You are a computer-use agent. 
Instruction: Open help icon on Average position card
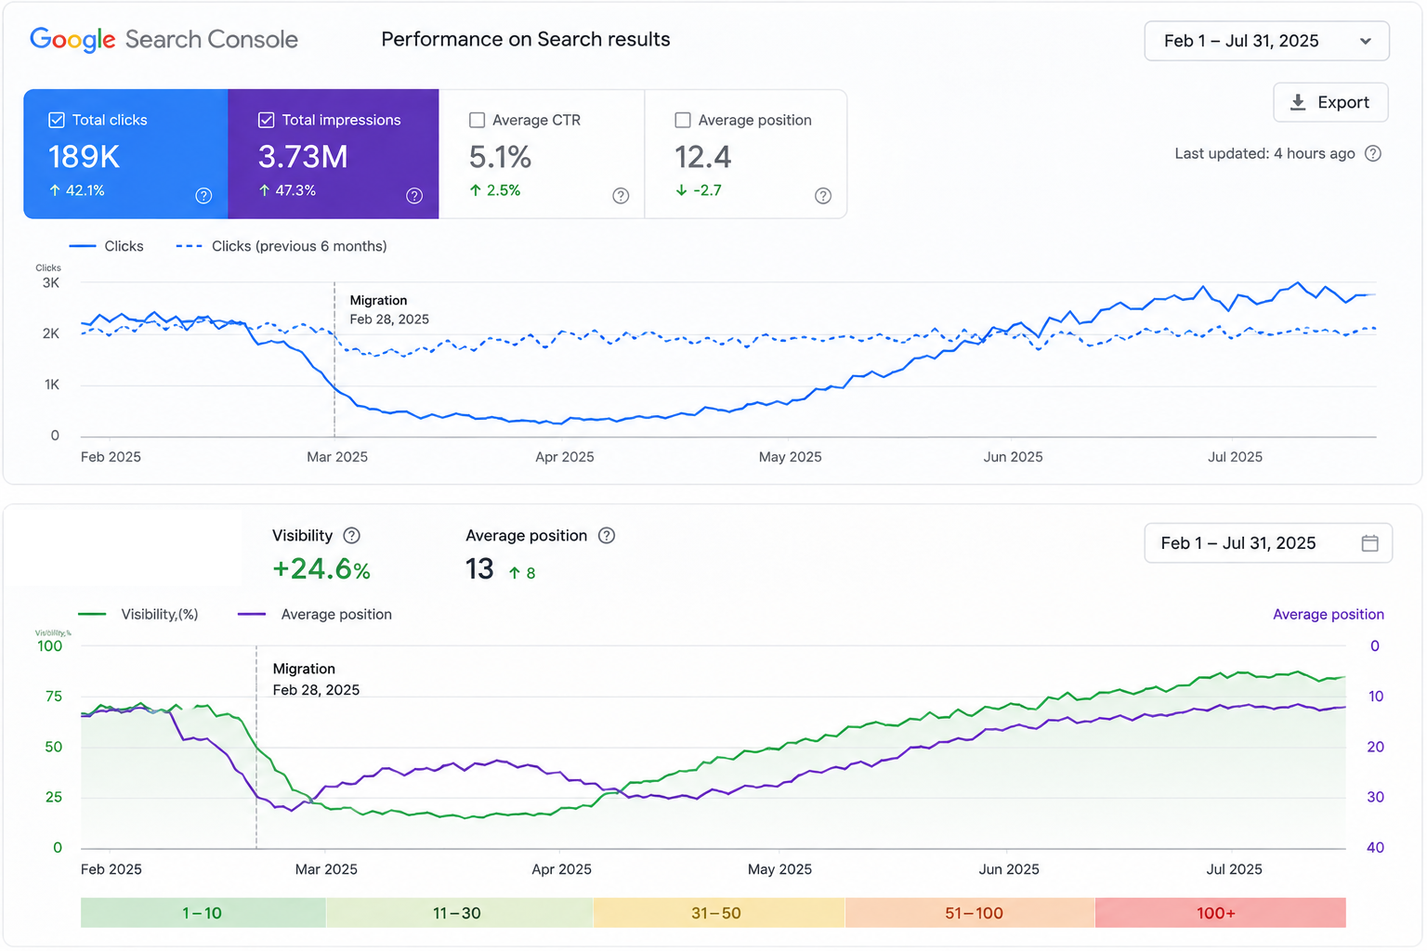click(x=823, y=196)
